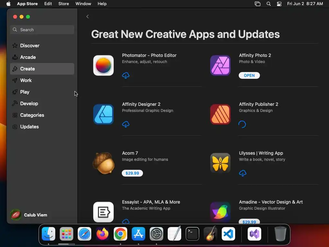
Task: Select Develop in the sidebar
Action: [42, 103]
